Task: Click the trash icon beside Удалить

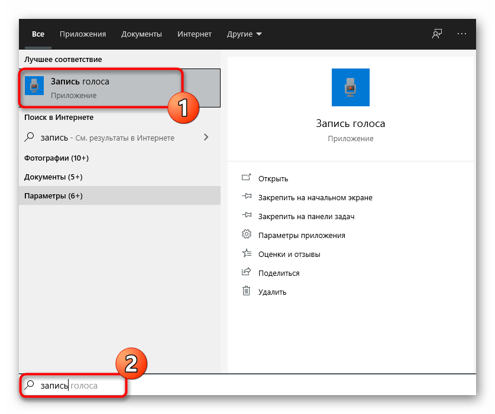Action: 247,291
